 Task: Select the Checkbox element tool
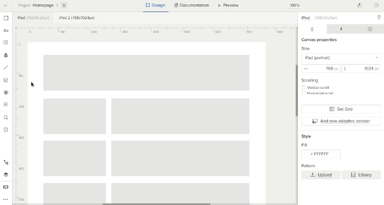tap(6, 80)
